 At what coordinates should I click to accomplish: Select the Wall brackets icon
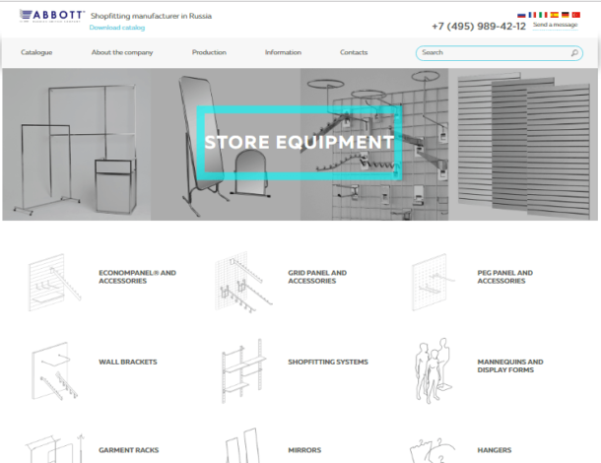[x=53, y=368]
